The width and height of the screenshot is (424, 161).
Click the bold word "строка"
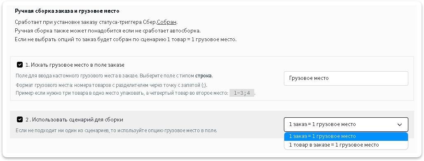[203, 76]
